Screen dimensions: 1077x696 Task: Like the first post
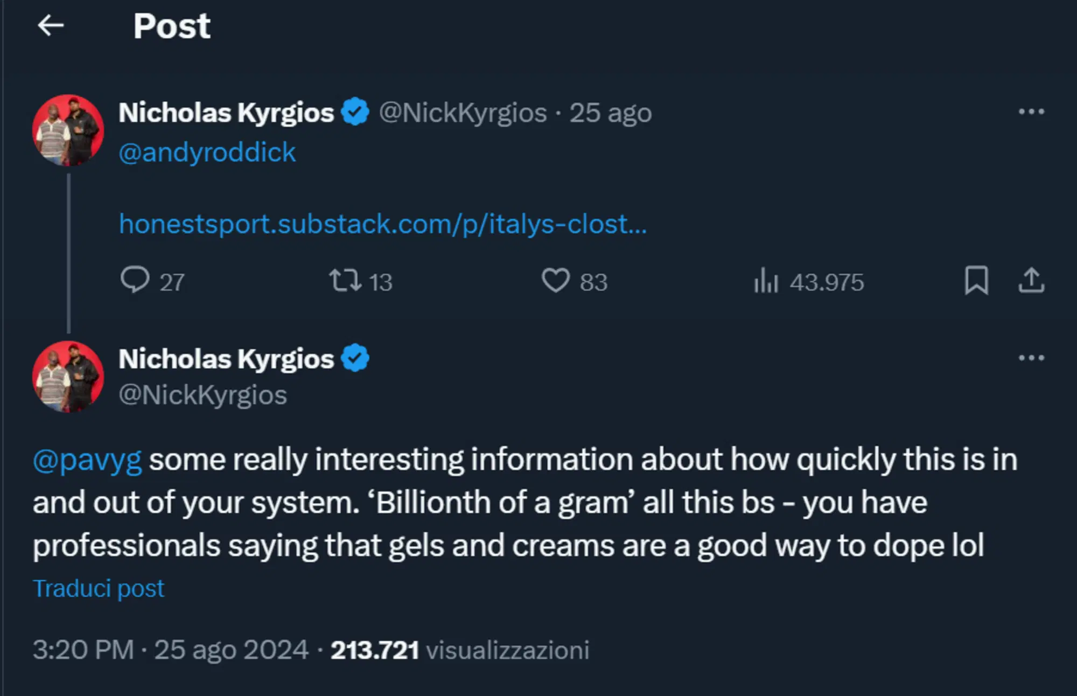coord(558,281)
